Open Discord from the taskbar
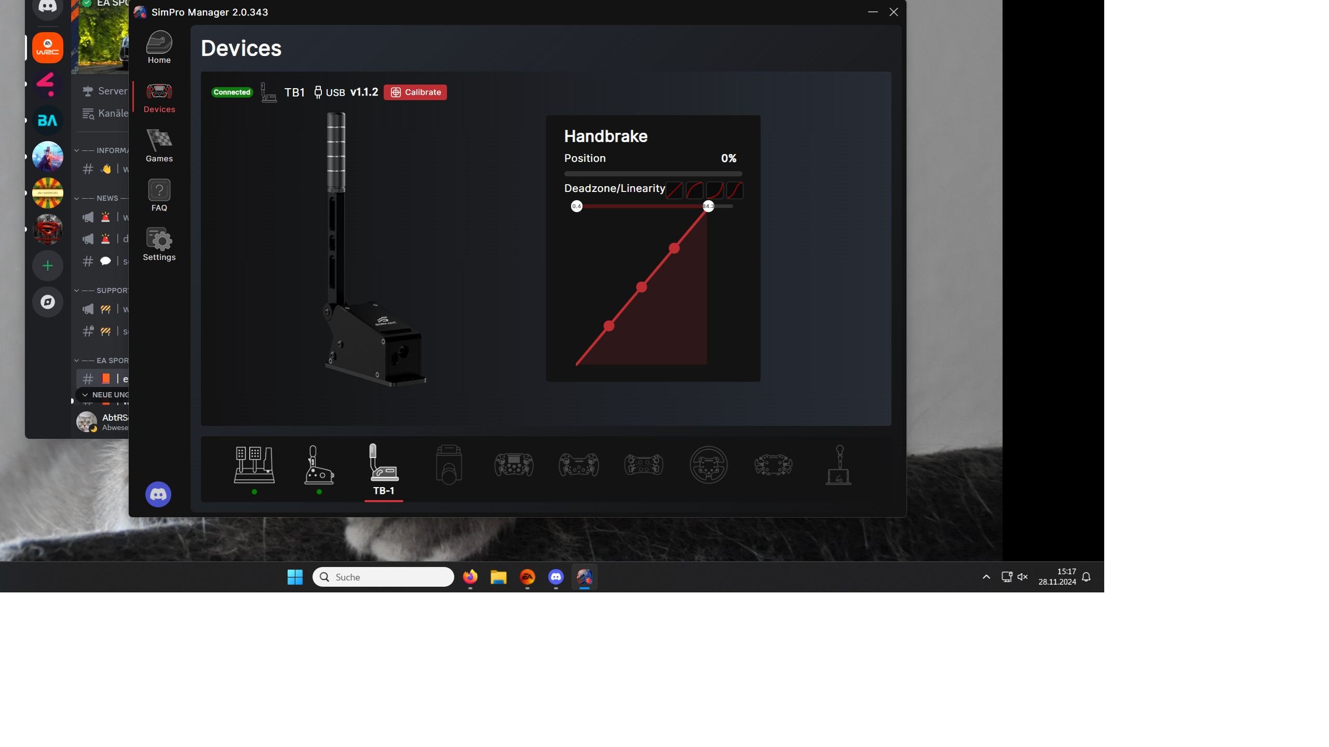The height and width of the screenshot is (747, 1329). point(556,577)
